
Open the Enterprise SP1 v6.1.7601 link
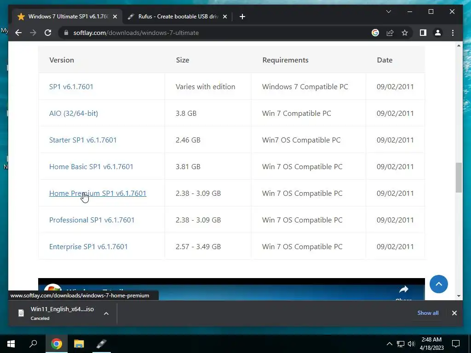coord(88,247)
